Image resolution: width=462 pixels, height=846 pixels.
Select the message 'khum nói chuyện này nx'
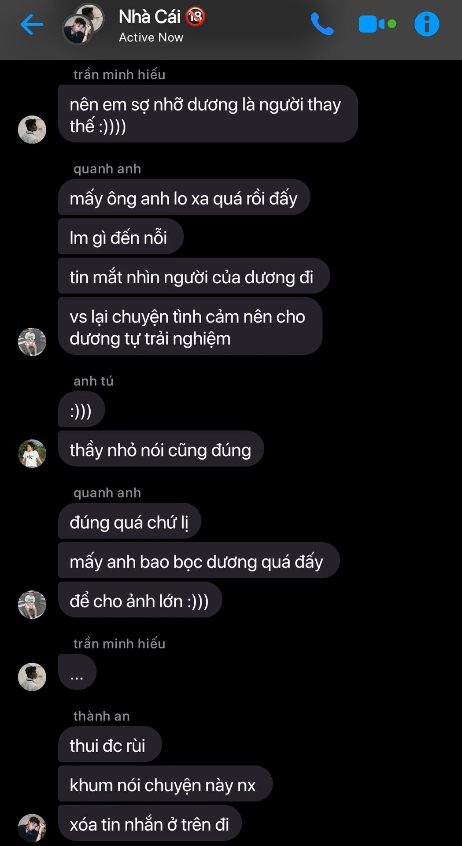coord(166,783)
